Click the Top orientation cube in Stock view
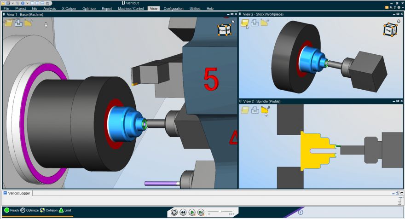Viewport: 405px width, 219px height. tap(390, 30)
